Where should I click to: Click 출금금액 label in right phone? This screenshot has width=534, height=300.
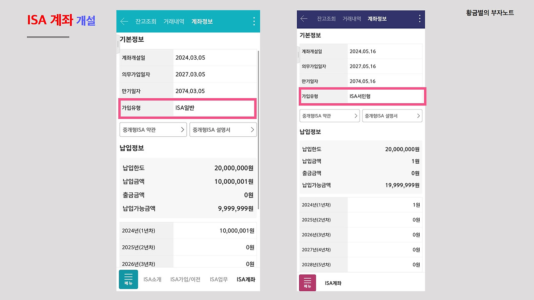coord(312,173)
